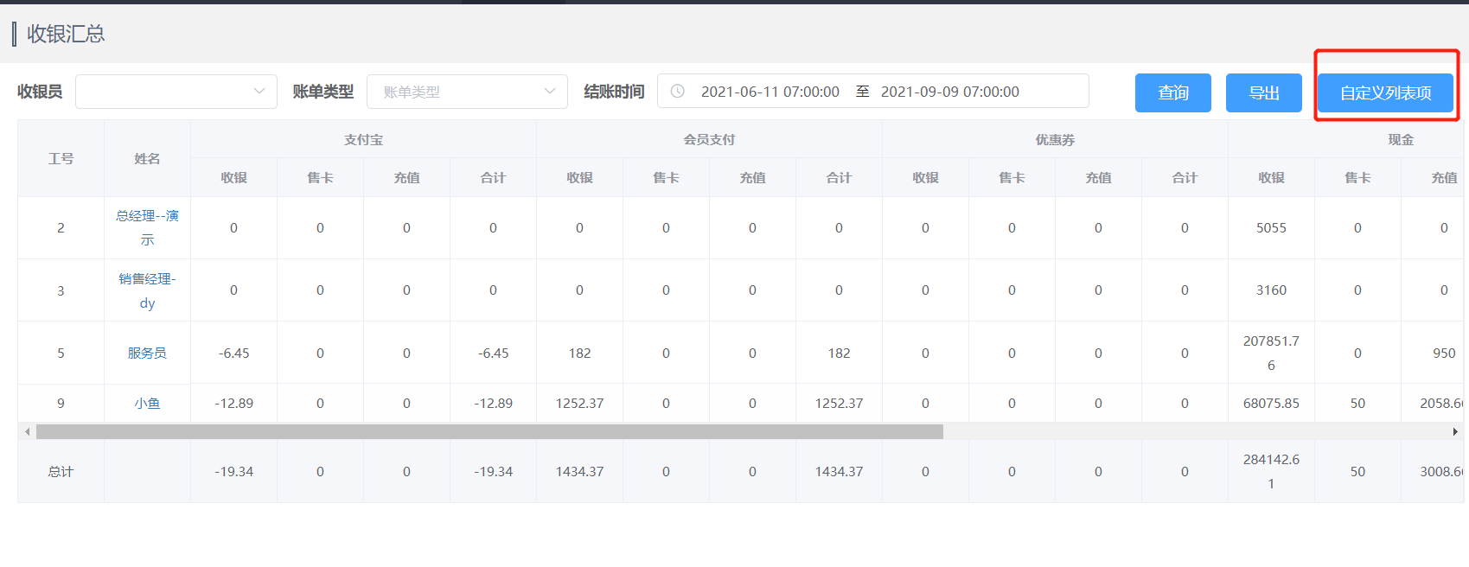Open employee link 小鱼
This screenshot has width=1469, height=567.
click(147, 403)
